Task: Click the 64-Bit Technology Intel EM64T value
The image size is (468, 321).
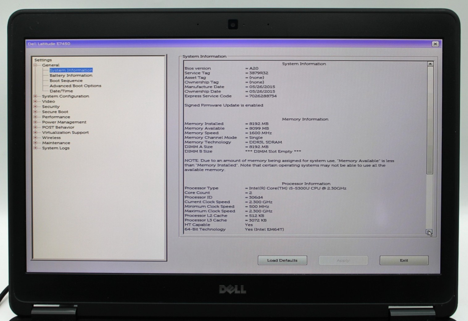Action: [264, 229]
